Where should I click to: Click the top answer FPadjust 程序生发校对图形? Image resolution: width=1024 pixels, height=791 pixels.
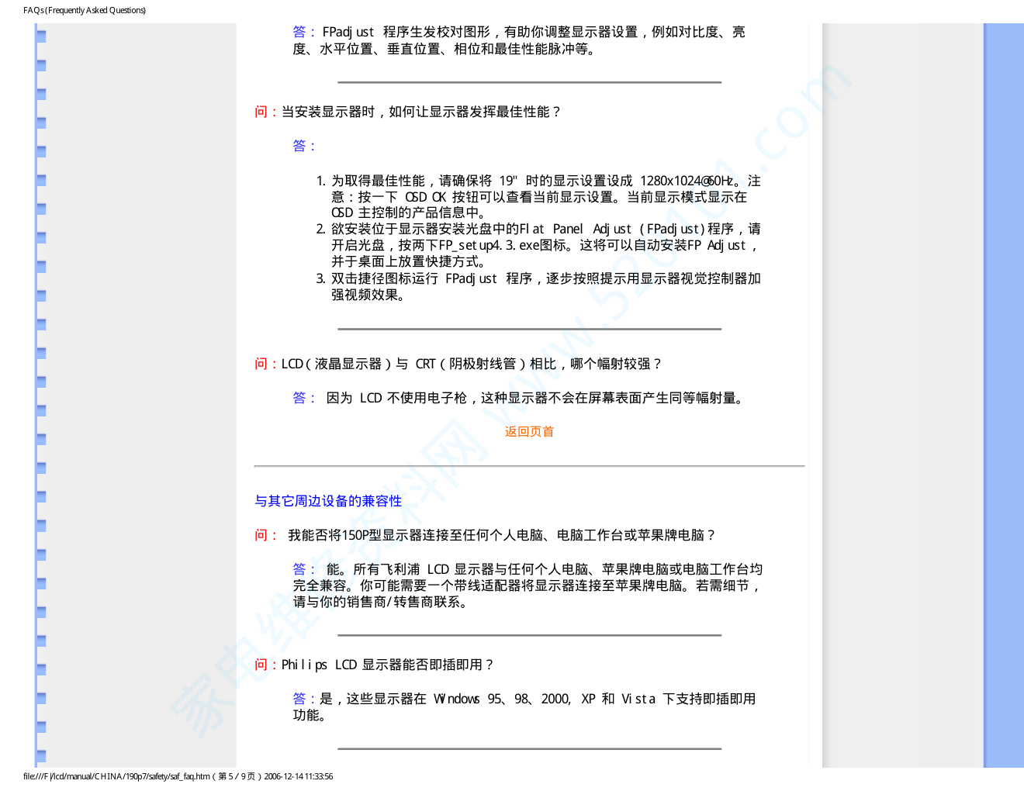(519, 40)
